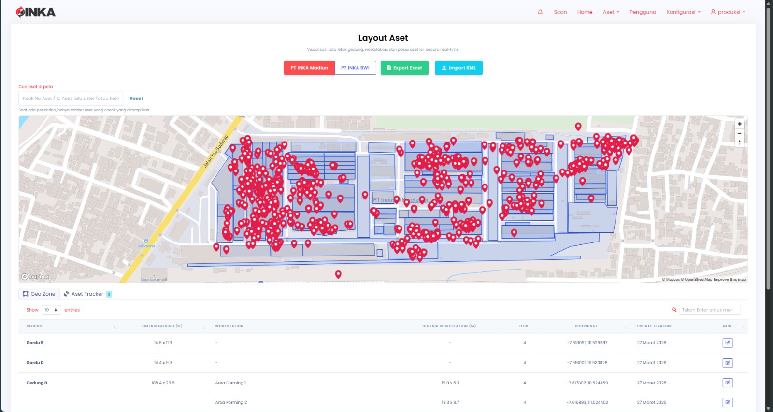Open the produksi user menu
This screenshot has height=412, width=773.
click(x=728, y=12)
